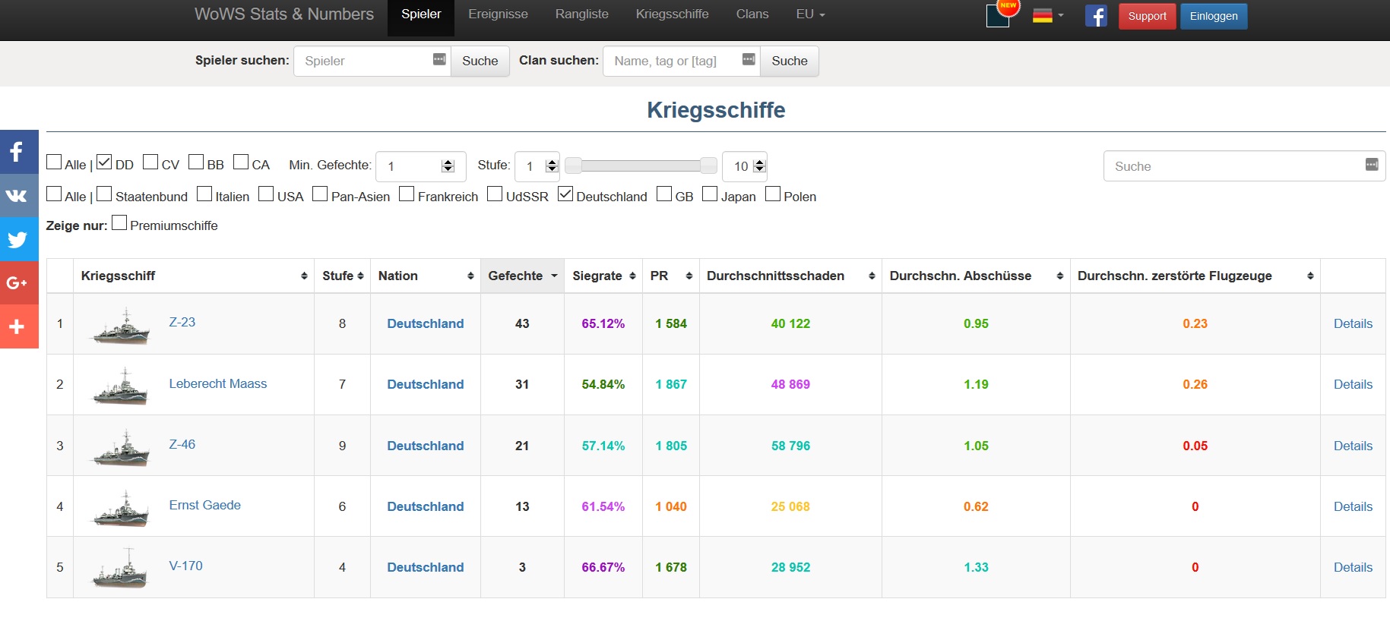Image resolution: width=1390 pixels, height=640 pixels.
Task: Check the Pan-Asien nation checkbox
Action: coord(320,194)
